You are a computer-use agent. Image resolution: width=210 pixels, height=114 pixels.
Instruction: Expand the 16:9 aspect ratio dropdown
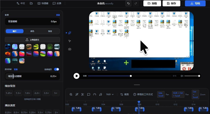(x=110, y=95)
